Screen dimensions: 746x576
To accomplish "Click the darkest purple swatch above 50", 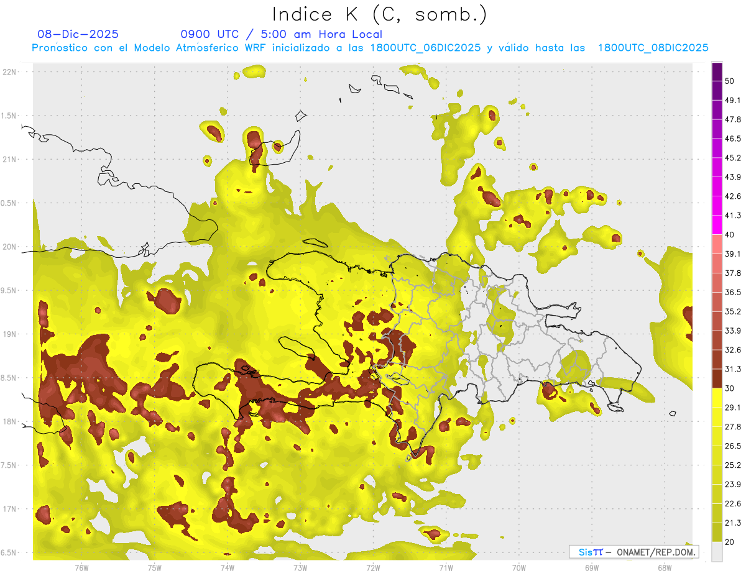I will [717, 71].
